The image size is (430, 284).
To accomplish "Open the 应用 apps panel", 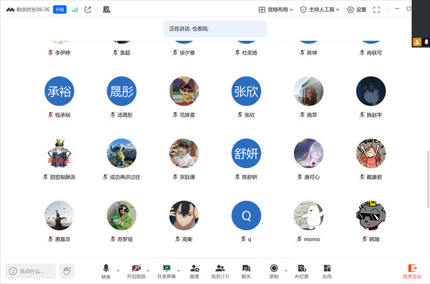I will click(x=327, y=270).
